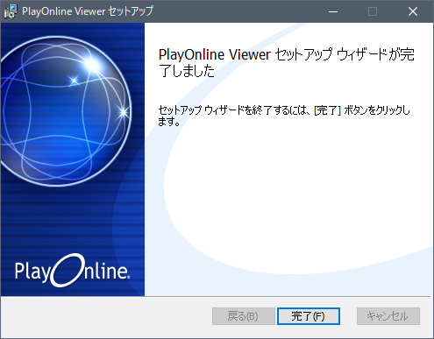Minimize the PlayOnline Viewer setup window
Viewport: 434px width, 339px height.
[x=333, y=11]
